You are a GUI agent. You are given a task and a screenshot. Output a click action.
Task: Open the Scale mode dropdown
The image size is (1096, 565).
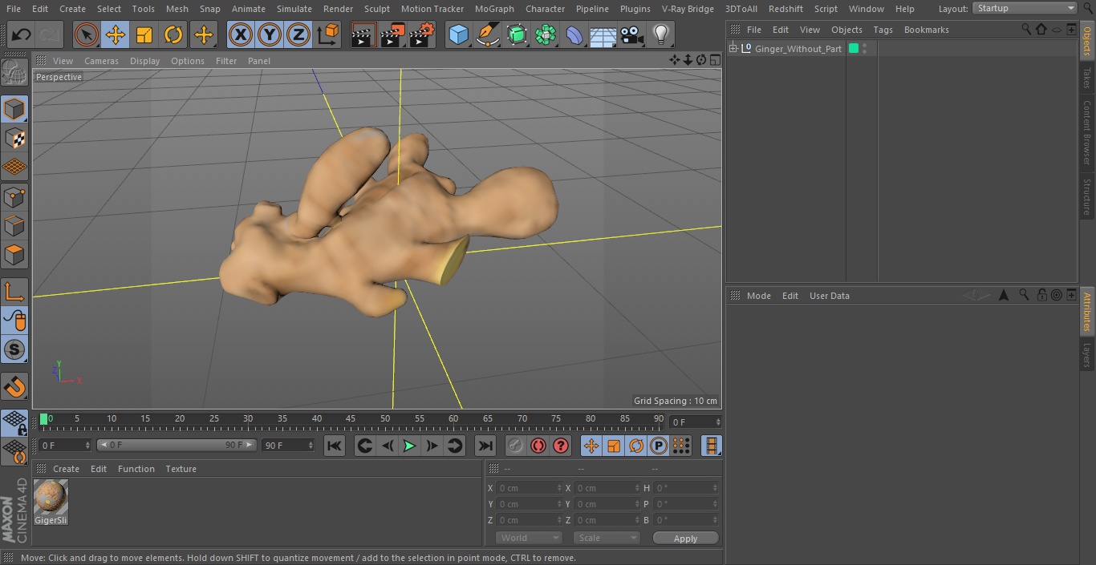tap(607, 538)
